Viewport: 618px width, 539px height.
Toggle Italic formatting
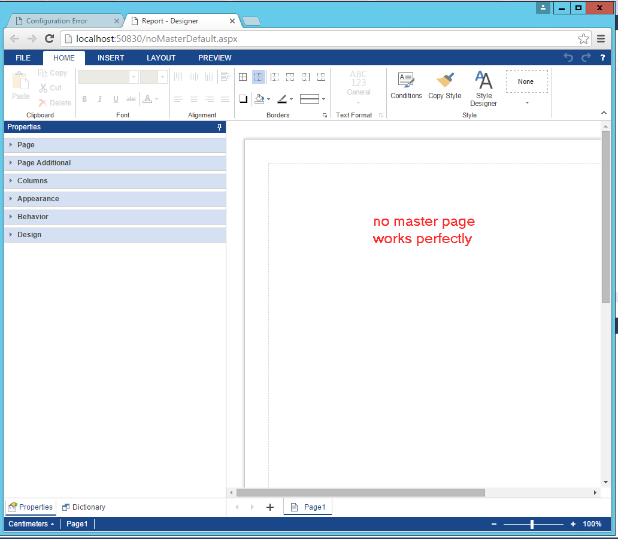(x=100, y=99)
